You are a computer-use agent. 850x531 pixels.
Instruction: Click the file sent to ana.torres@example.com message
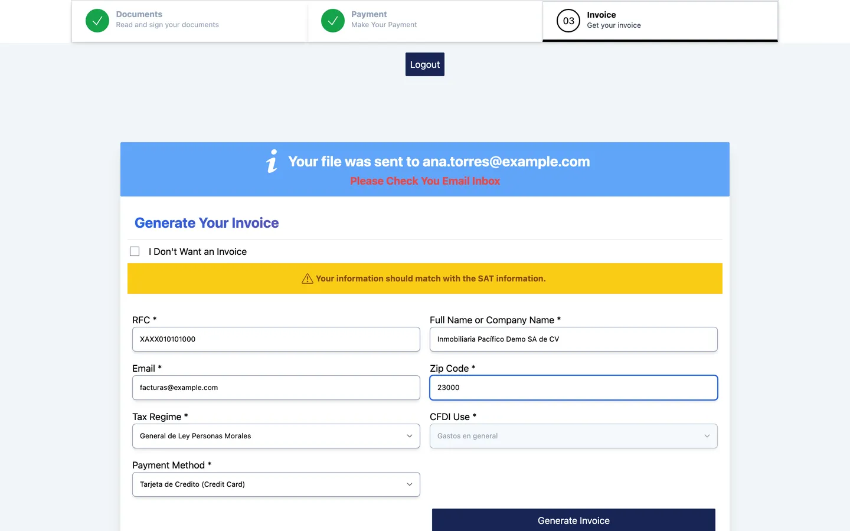(439, 162)
